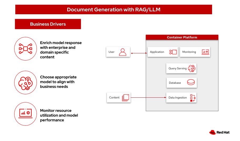
Task: Click the Query Serving label
Action: point(177,68)
